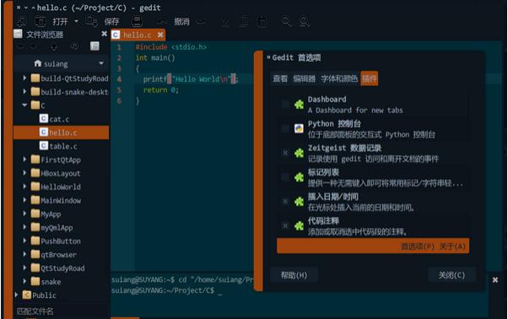This screenshot has width=508, height=319.
Task: Click the undo arrow icon
Action: [162, 22]
